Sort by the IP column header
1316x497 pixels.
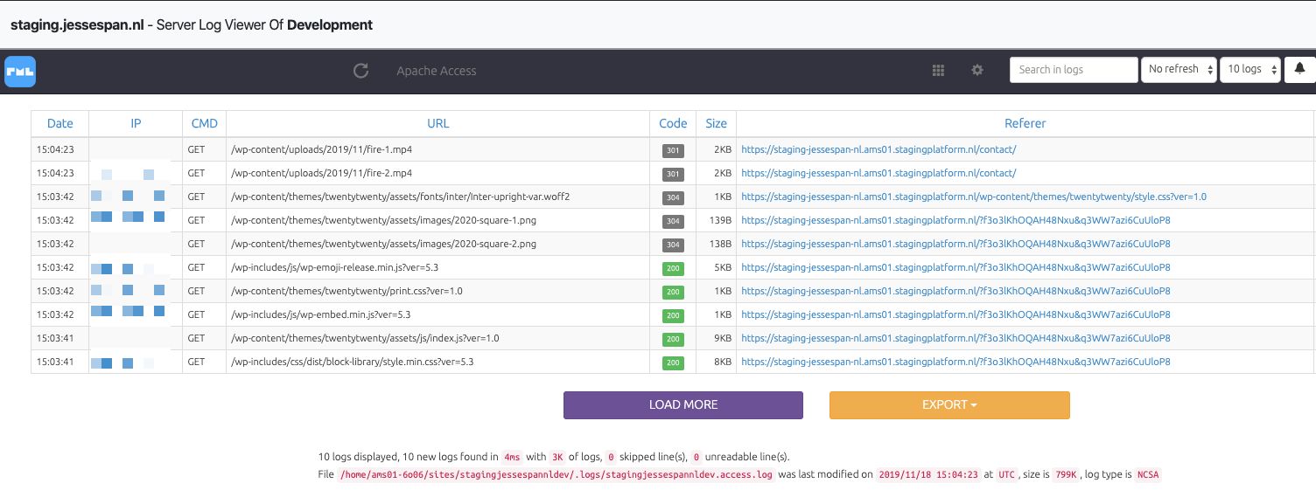click(136, 123)
